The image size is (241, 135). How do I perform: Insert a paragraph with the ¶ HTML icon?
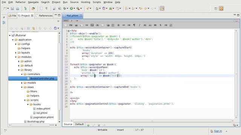134,25
